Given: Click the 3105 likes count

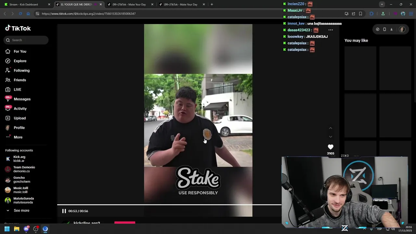Looking at the screenshot, I should point(331,153).
